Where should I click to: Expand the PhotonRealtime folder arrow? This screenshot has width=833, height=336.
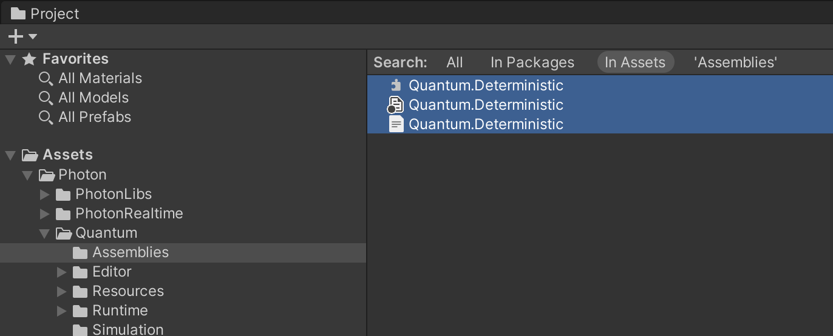(x=44, y=214)
